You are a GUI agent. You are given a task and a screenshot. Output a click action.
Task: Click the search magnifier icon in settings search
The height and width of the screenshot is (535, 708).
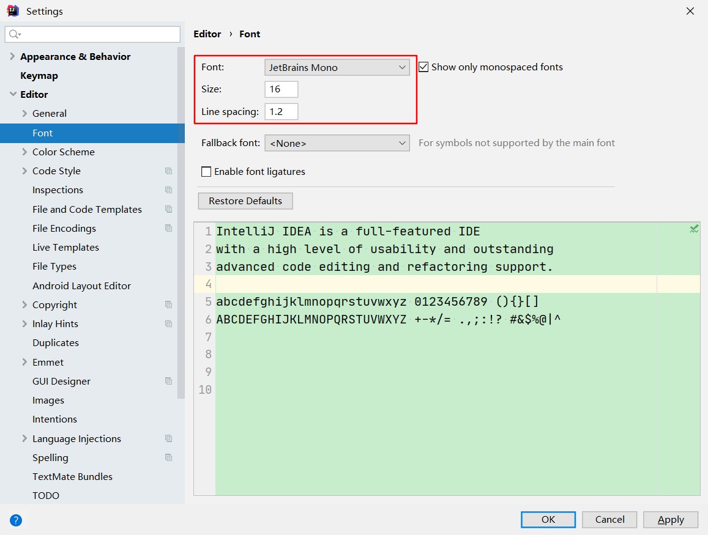(x=15, y=34)
